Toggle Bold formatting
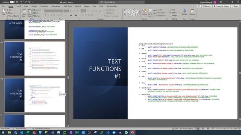 click(46, 15)
